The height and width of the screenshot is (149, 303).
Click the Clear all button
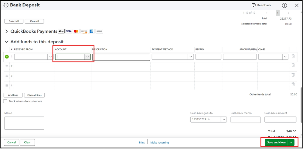(34, 21)
